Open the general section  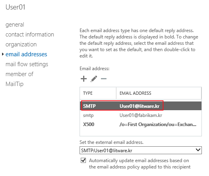pos(15,25)
